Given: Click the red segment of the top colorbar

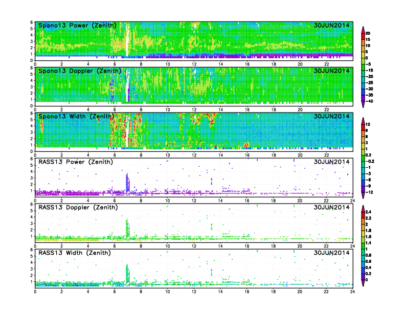Looking at the screenshot, I should (363, 36).
